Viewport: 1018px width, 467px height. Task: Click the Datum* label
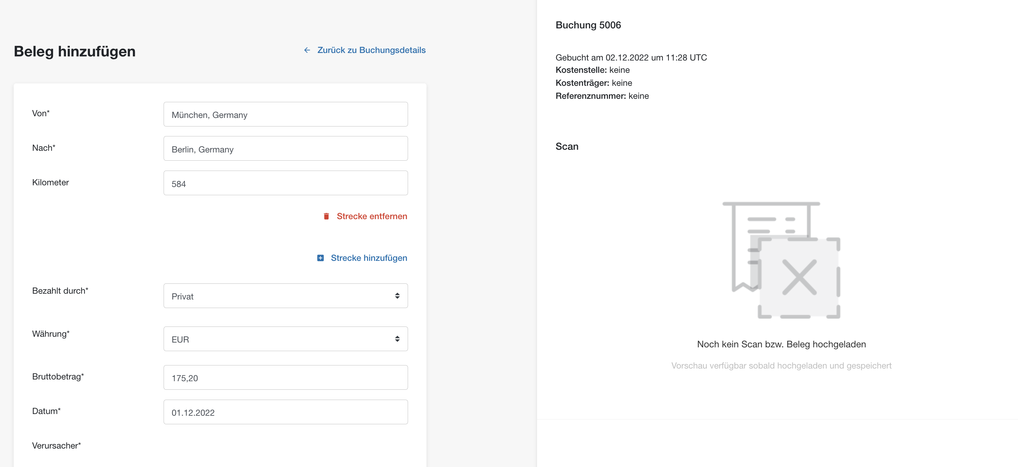[46, 411]
